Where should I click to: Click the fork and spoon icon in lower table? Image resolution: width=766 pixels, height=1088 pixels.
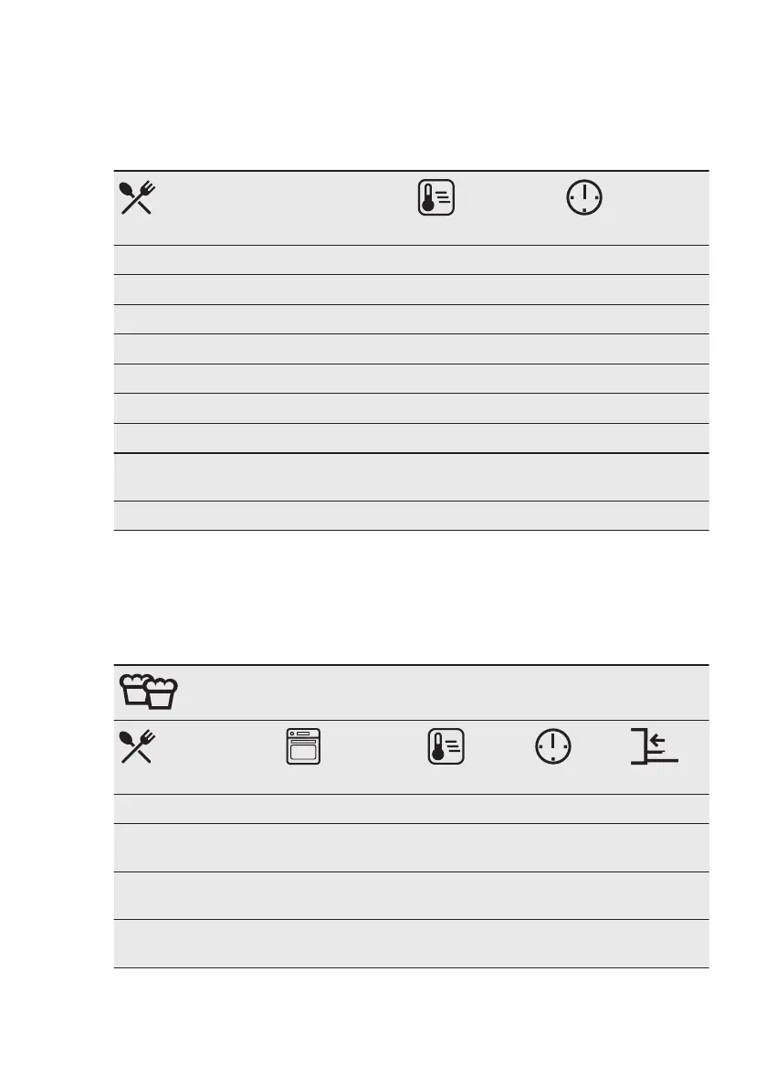pyautogui.click(x=137, y=746)
